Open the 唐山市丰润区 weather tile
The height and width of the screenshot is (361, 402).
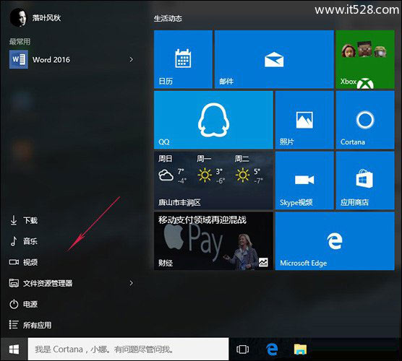213,180
